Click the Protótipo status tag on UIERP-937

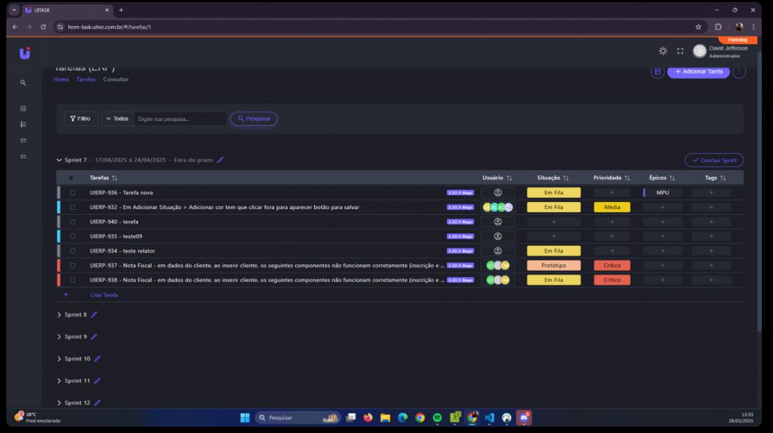pos(553,266)
